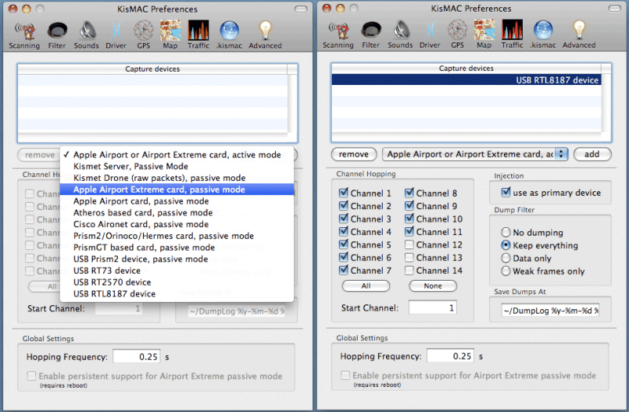629x412 pixels.
Task: Choose Kismet Drone (raw packets), passive mode
Action: tap(177, 178)
